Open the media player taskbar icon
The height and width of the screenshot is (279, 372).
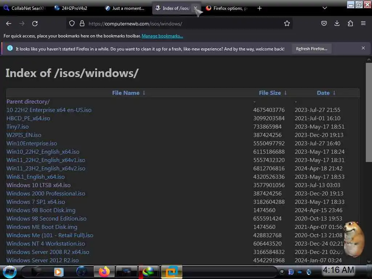pos(58,272)
